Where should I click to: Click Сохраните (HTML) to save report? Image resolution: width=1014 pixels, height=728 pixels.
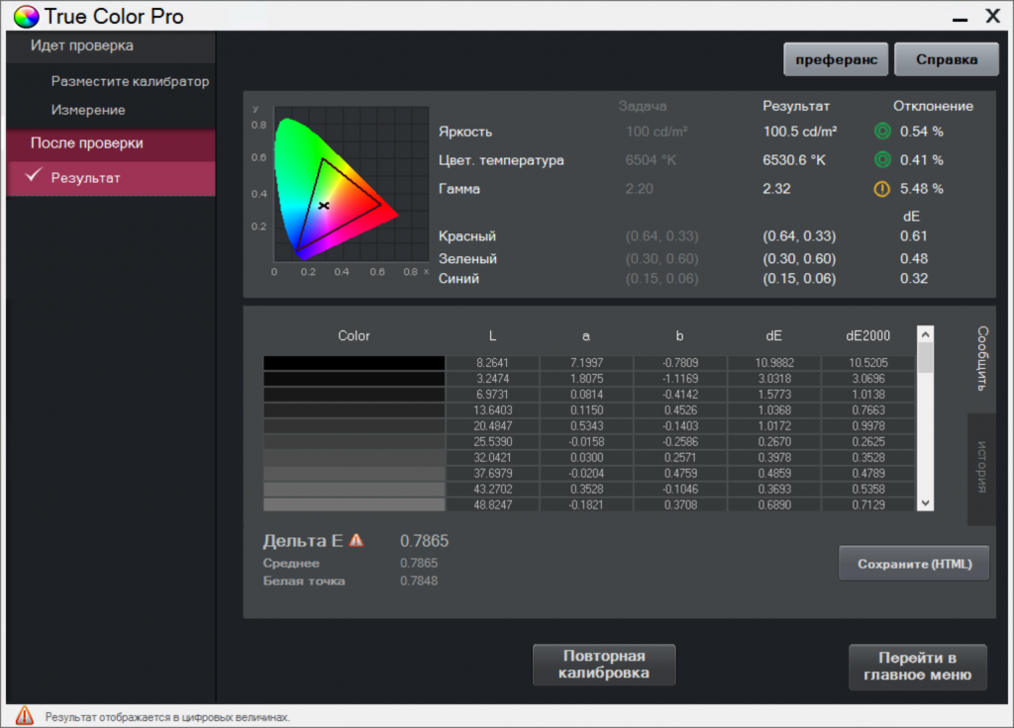[x=914, y=564]
